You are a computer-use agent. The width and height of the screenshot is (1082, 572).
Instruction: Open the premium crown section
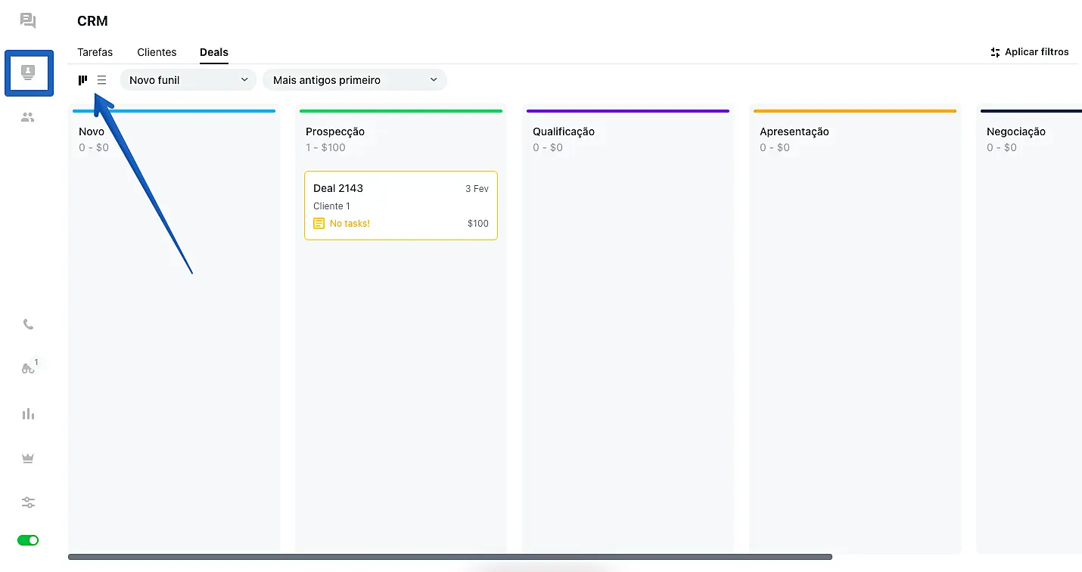click(x=28, y=457)
